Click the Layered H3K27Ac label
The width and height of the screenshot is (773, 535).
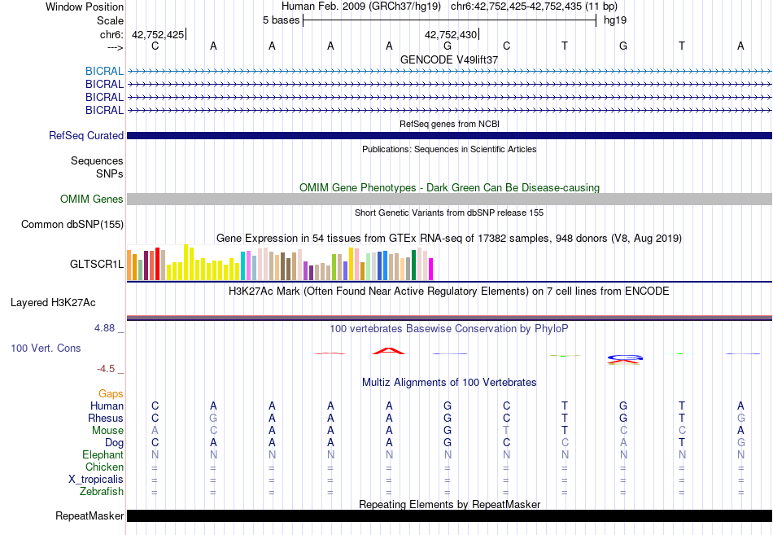coord(53,303)
